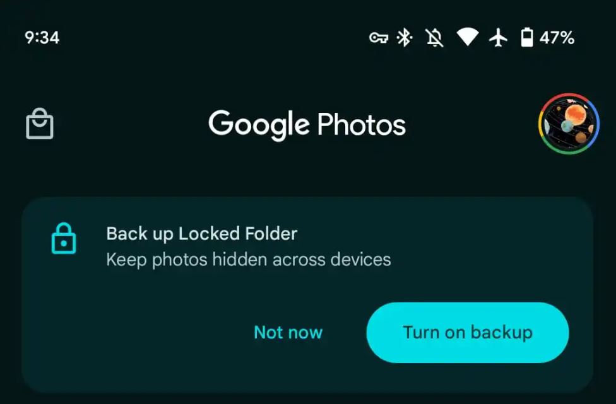The height and width of the screenshot is (404, 616).
Task: Tap the muted bell notification icon
Action: (x=434, y=38)
